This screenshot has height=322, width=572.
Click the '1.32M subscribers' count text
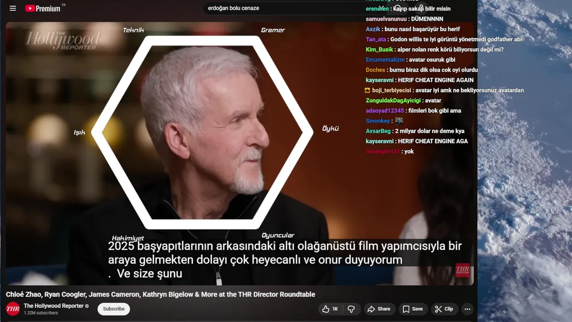(41, 313)
